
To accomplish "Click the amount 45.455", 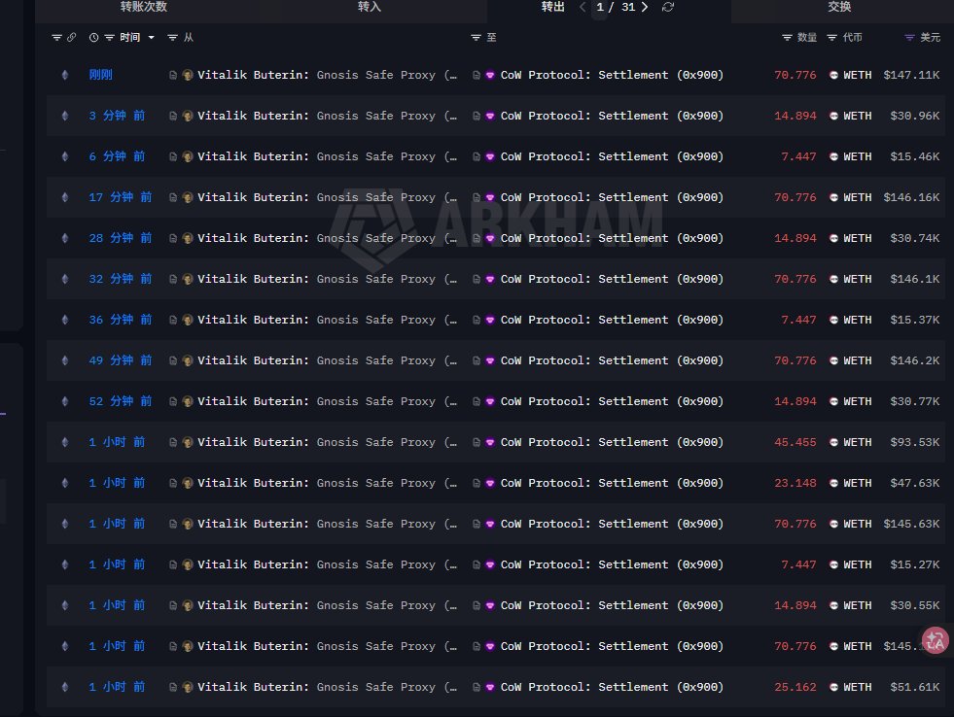I will pyautogui.click(x=795, y=442).
